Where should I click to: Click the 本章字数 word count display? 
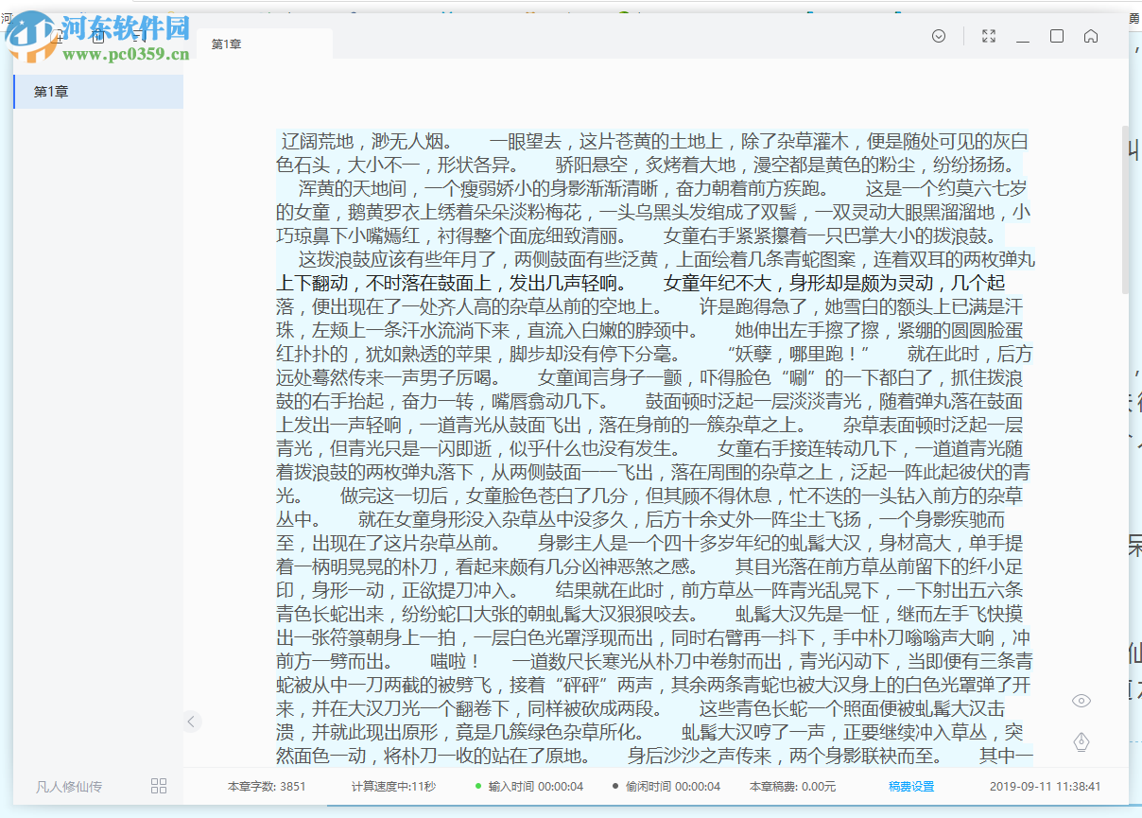coord(267,785)
